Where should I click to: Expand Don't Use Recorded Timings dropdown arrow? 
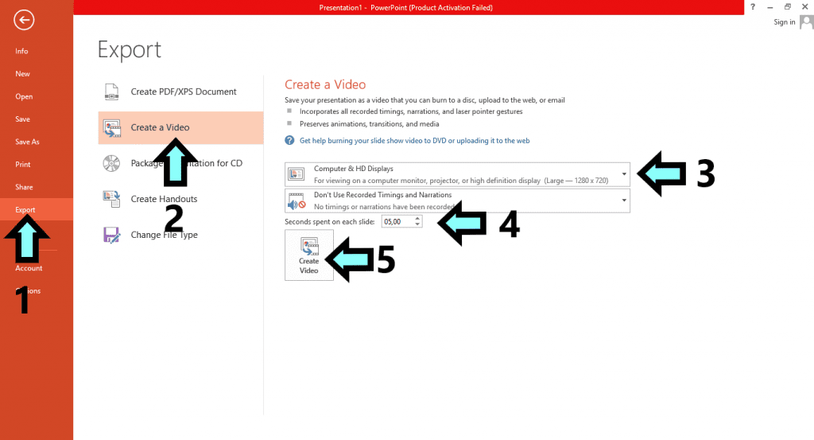click(624, 200)
